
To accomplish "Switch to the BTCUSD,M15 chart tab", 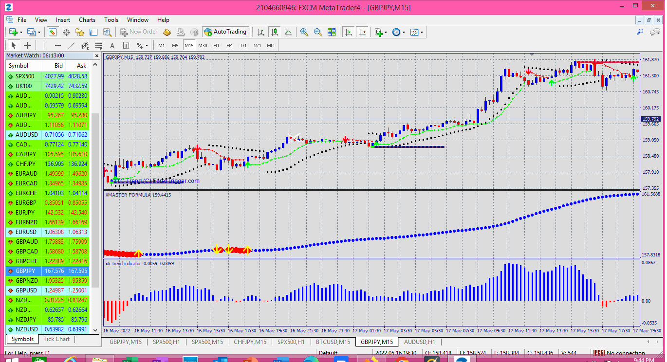I will (x=333, y=342).
